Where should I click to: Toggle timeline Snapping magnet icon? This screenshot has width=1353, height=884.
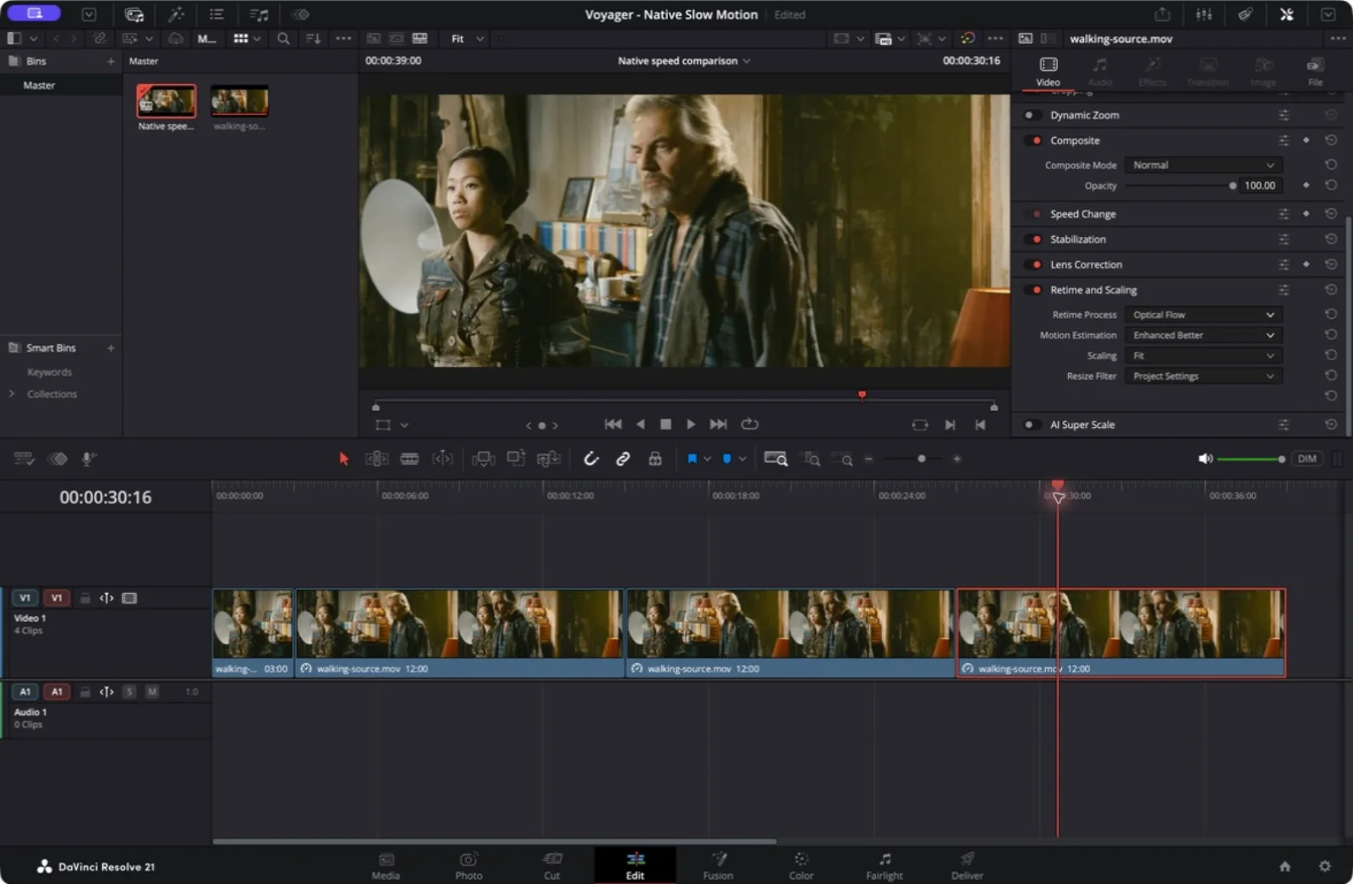591,458
